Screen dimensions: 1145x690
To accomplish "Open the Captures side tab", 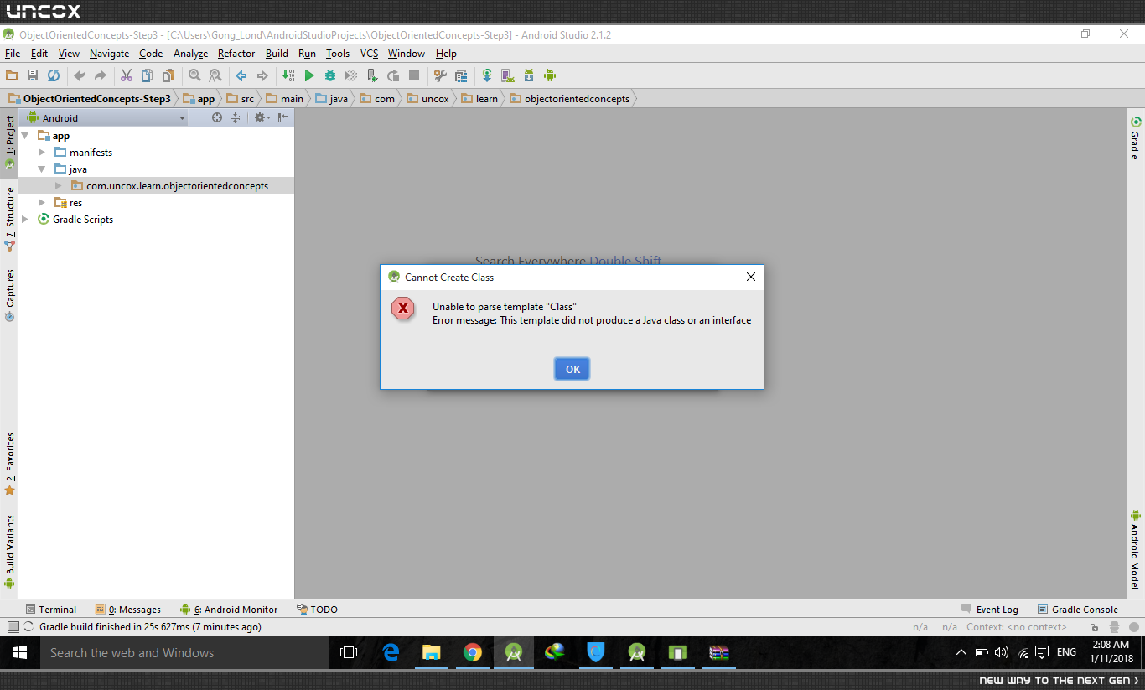I will click(9, 295).
